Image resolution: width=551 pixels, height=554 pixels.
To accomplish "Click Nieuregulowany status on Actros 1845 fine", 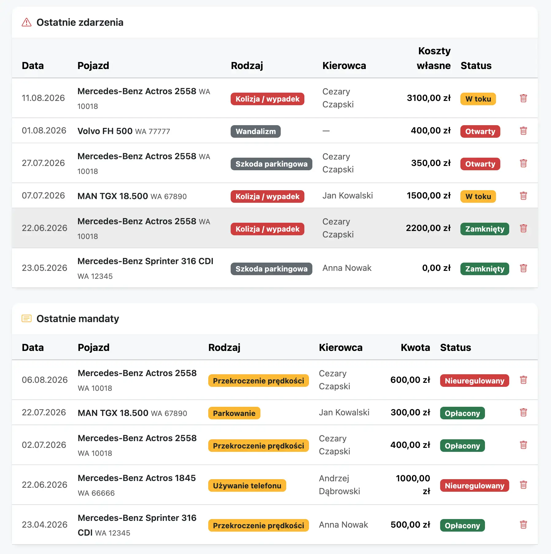I will click(x=475, y=486).
